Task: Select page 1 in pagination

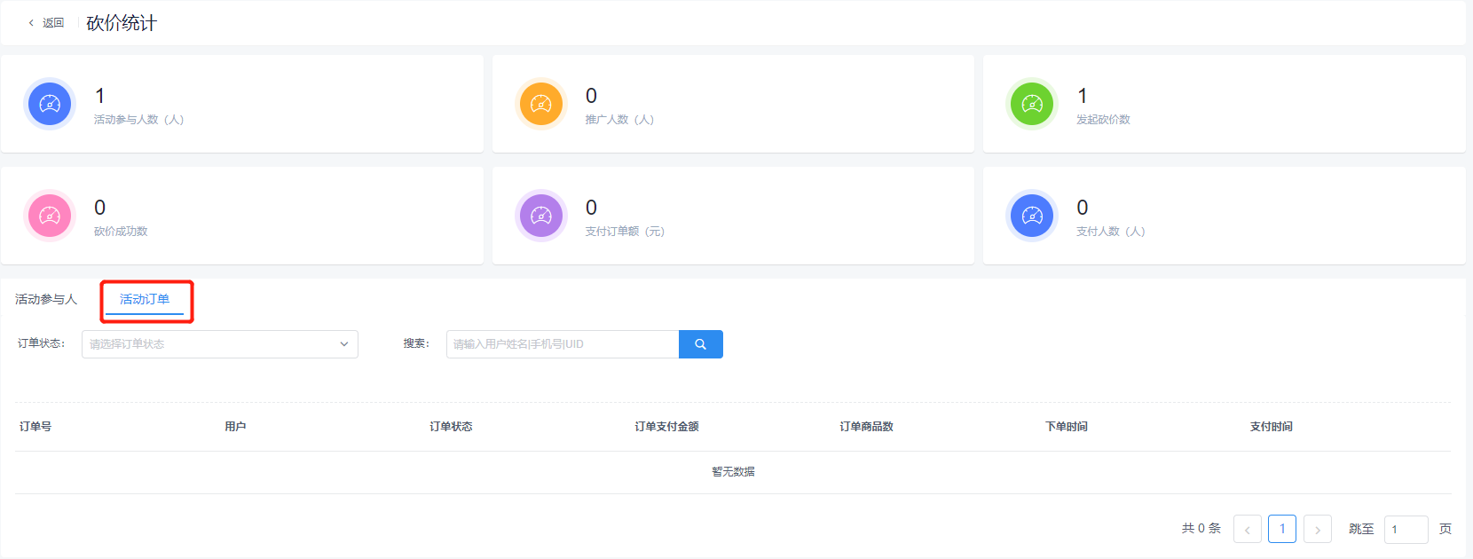Action: pos(1282,529)
